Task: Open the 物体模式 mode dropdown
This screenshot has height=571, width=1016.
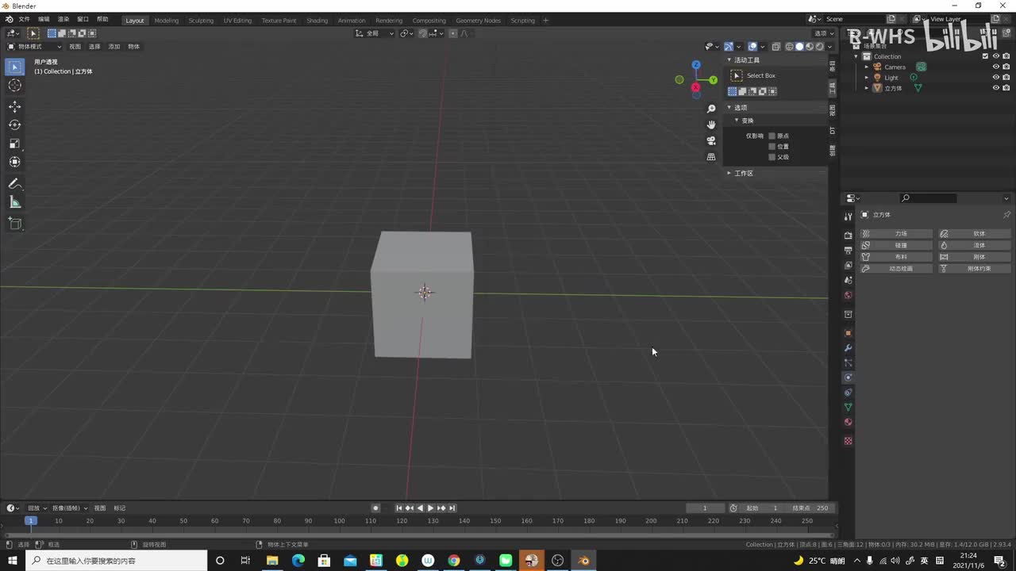Action: coord(34,47)
